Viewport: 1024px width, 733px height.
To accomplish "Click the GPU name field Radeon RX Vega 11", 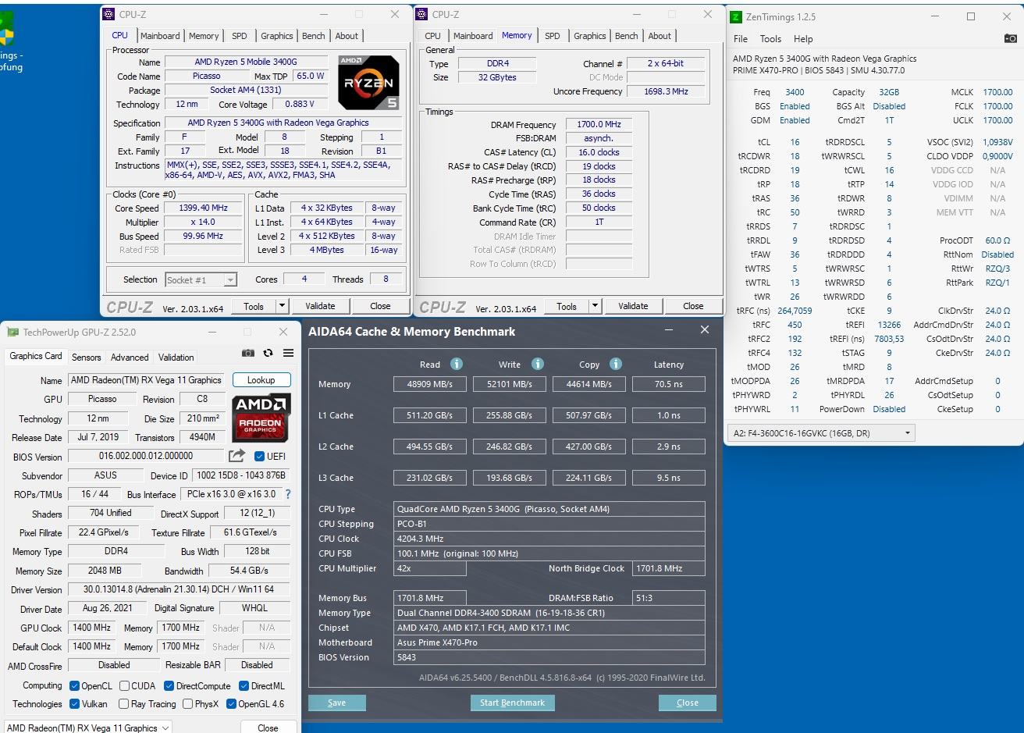I will point(146,380).
